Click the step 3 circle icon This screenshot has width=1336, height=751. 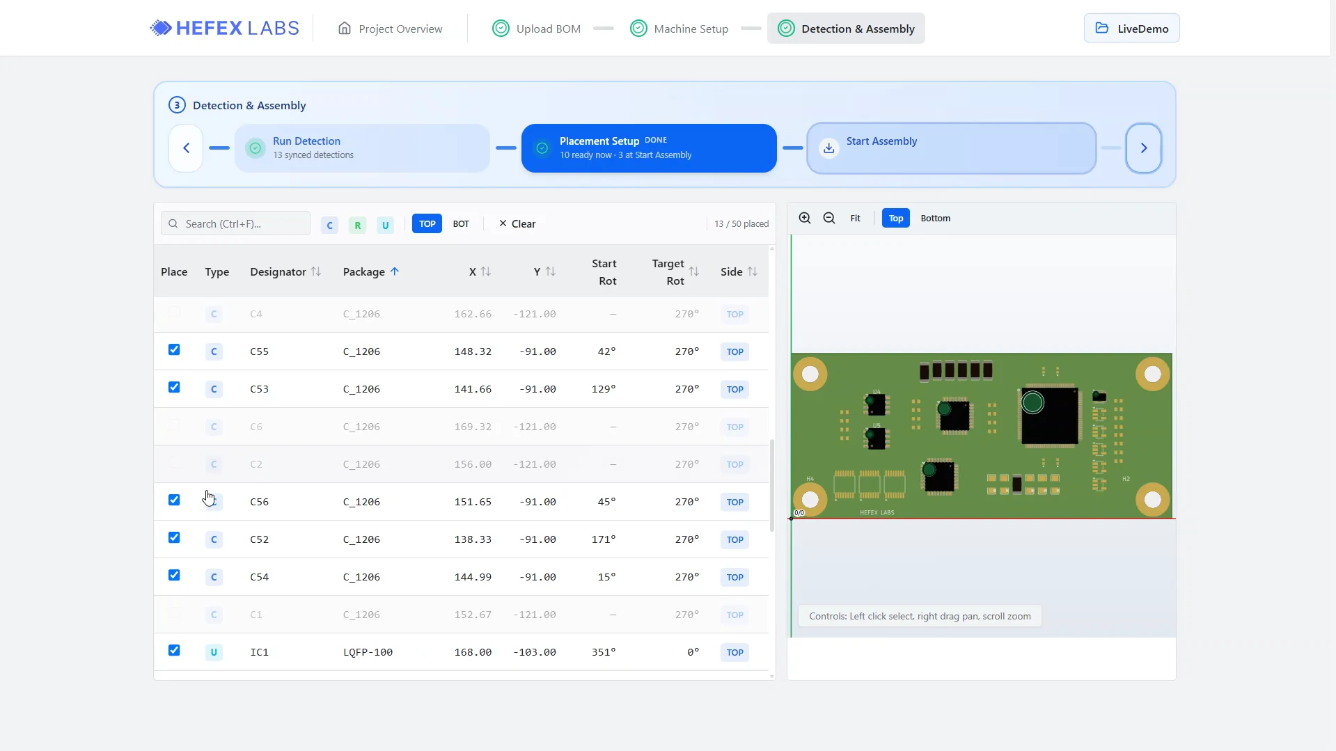pyautogui.click(x=177, y=105)
